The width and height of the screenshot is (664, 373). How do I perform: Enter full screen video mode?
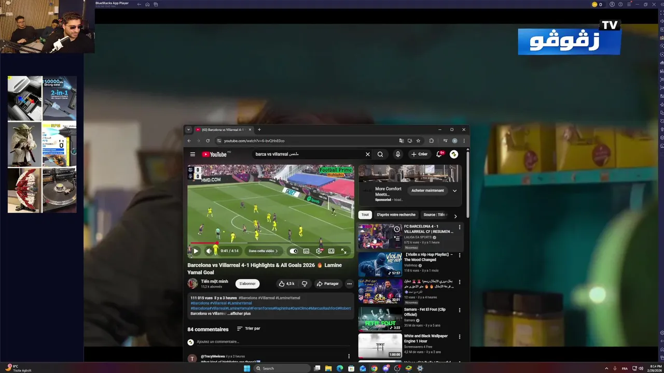pyautogui.click(x=343, y=251)
